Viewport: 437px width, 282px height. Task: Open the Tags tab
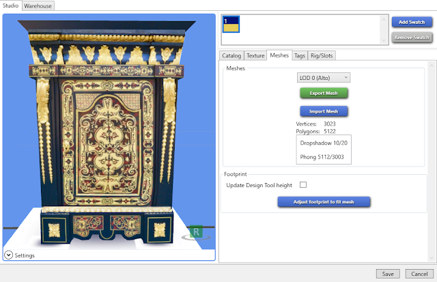click(300, 56)
